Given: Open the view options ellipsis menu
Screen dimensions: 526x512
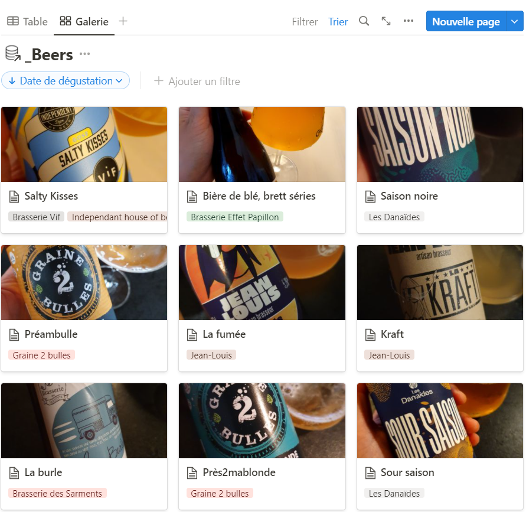Looking at the screenshot, I should click(409, 21).
